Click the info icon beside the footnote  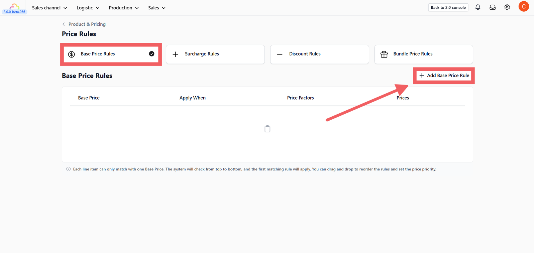[x=69, y=169]
